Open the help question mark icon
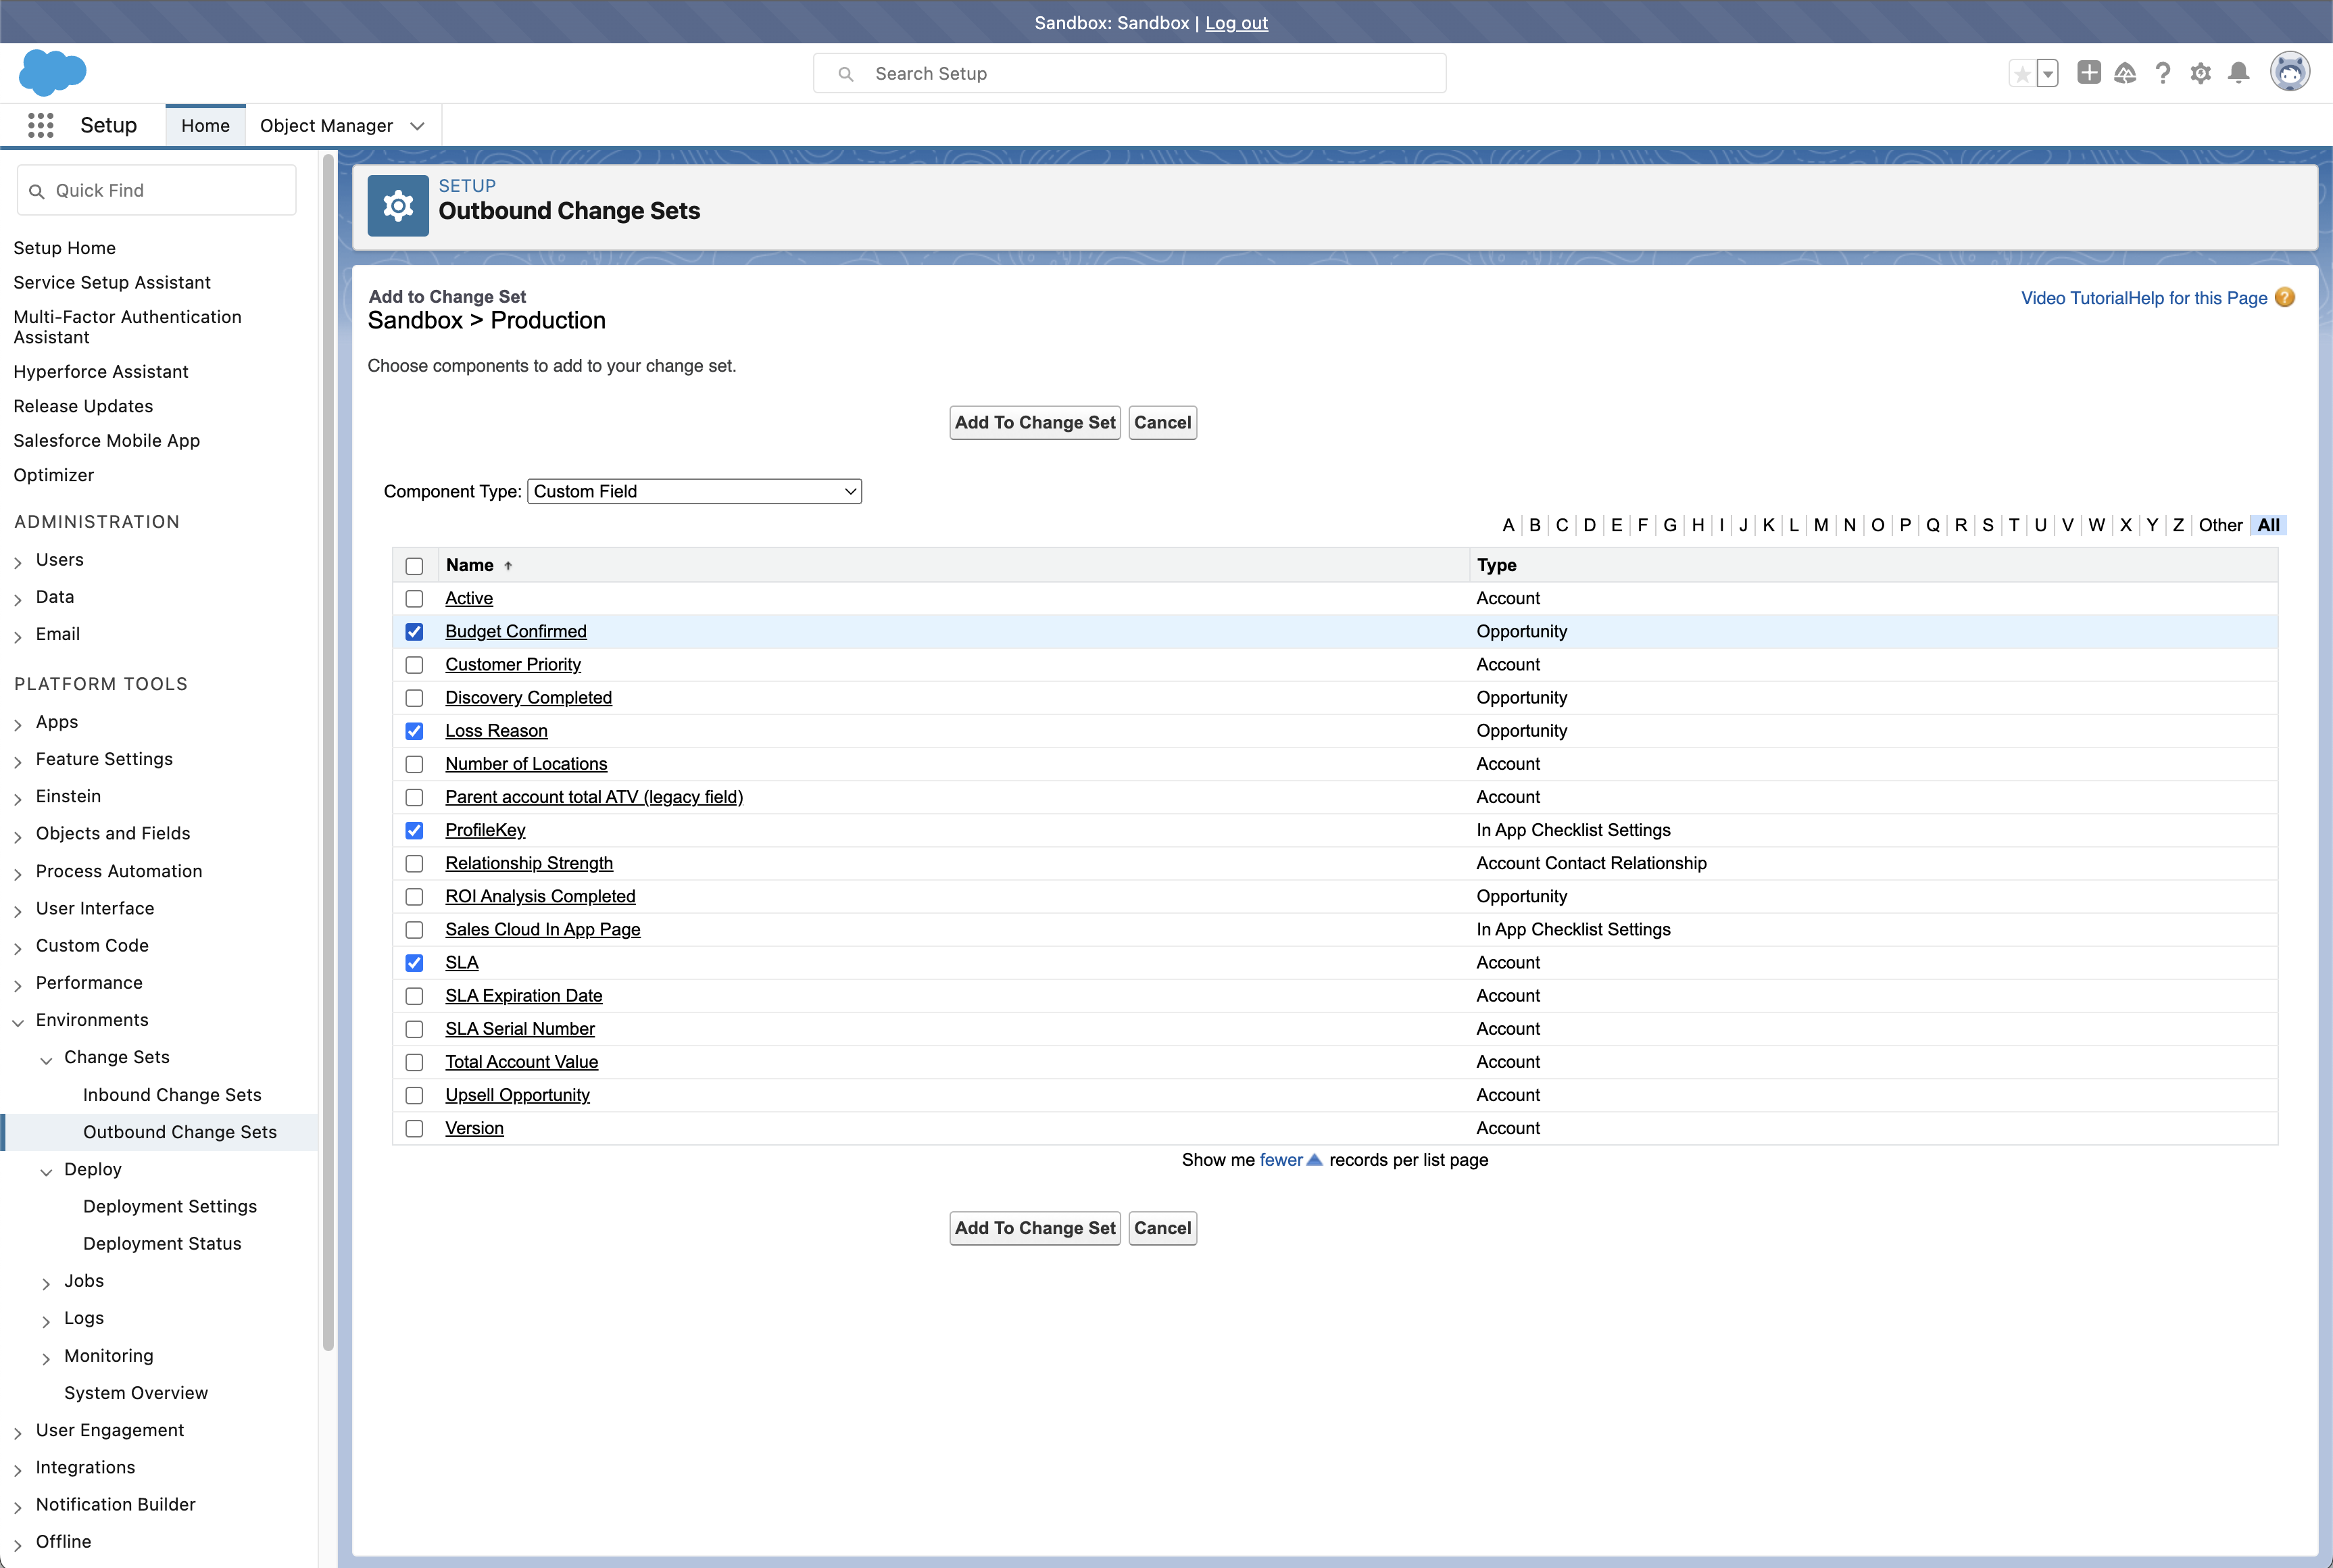 2162,73
